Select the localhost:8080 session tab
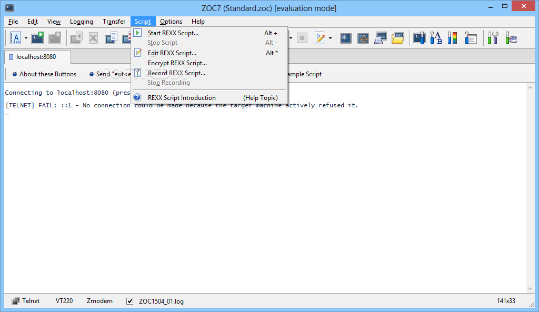Viewport: 539px width, 312px height. (38, 57)
